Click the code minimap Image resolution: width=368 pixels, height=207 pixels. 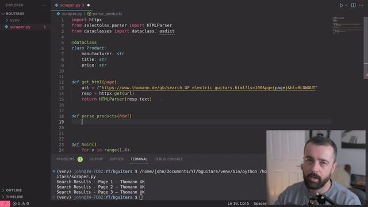click(347, 25)
